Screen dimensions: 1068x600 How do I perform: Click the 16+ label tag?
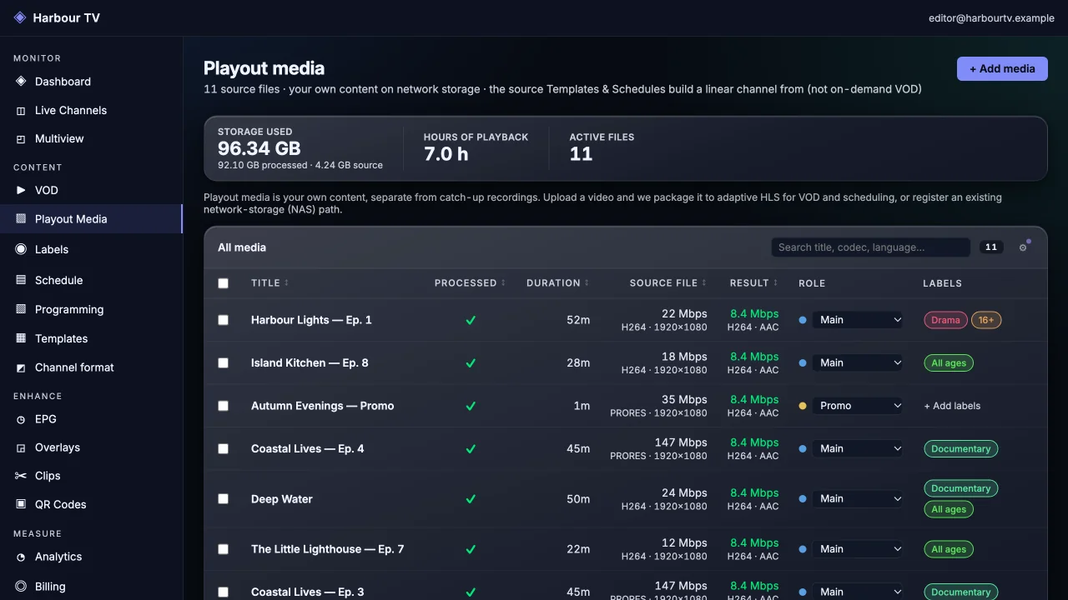pyautogui.click(x=986, y=320)
